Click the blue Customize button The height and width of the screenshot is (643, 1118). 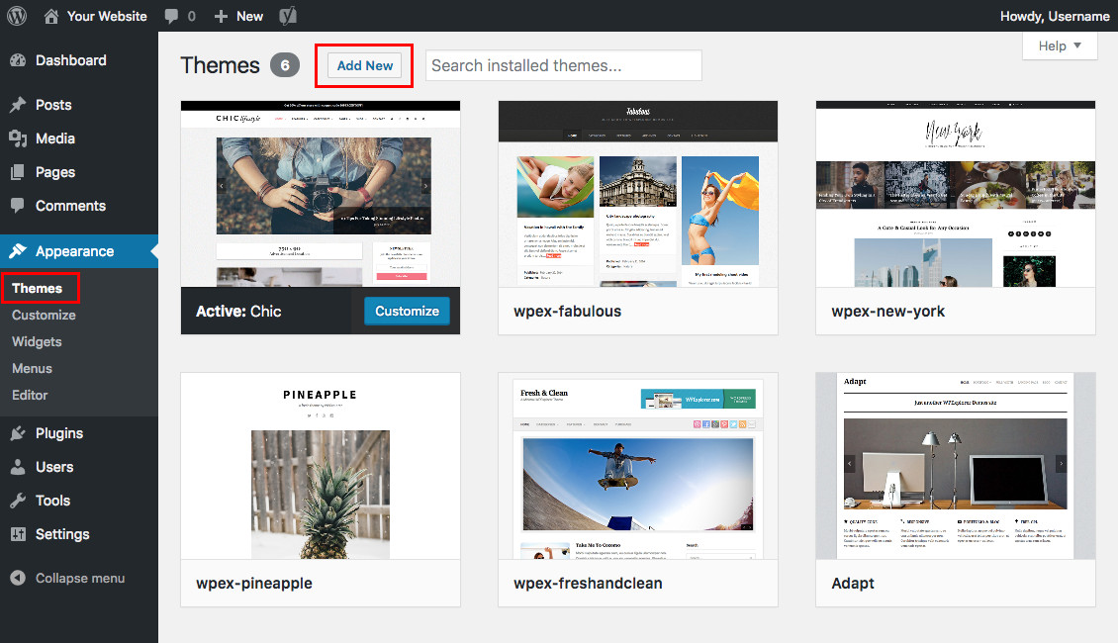pyautogui.click(x=407, y=311)
